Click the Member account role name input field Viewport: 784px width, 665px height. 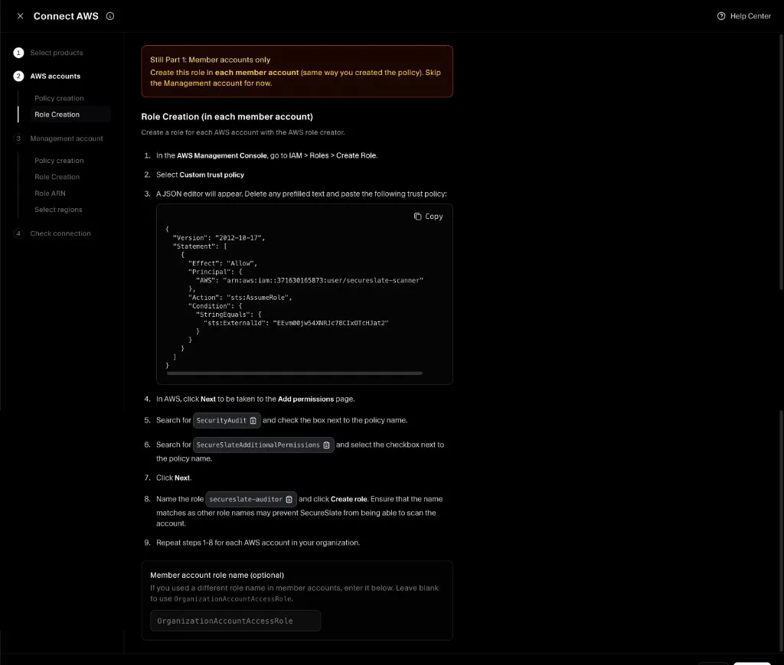[x=236, y=621]
